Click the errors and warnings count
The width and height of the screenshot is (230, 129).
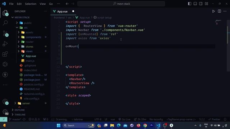[34, 119]
